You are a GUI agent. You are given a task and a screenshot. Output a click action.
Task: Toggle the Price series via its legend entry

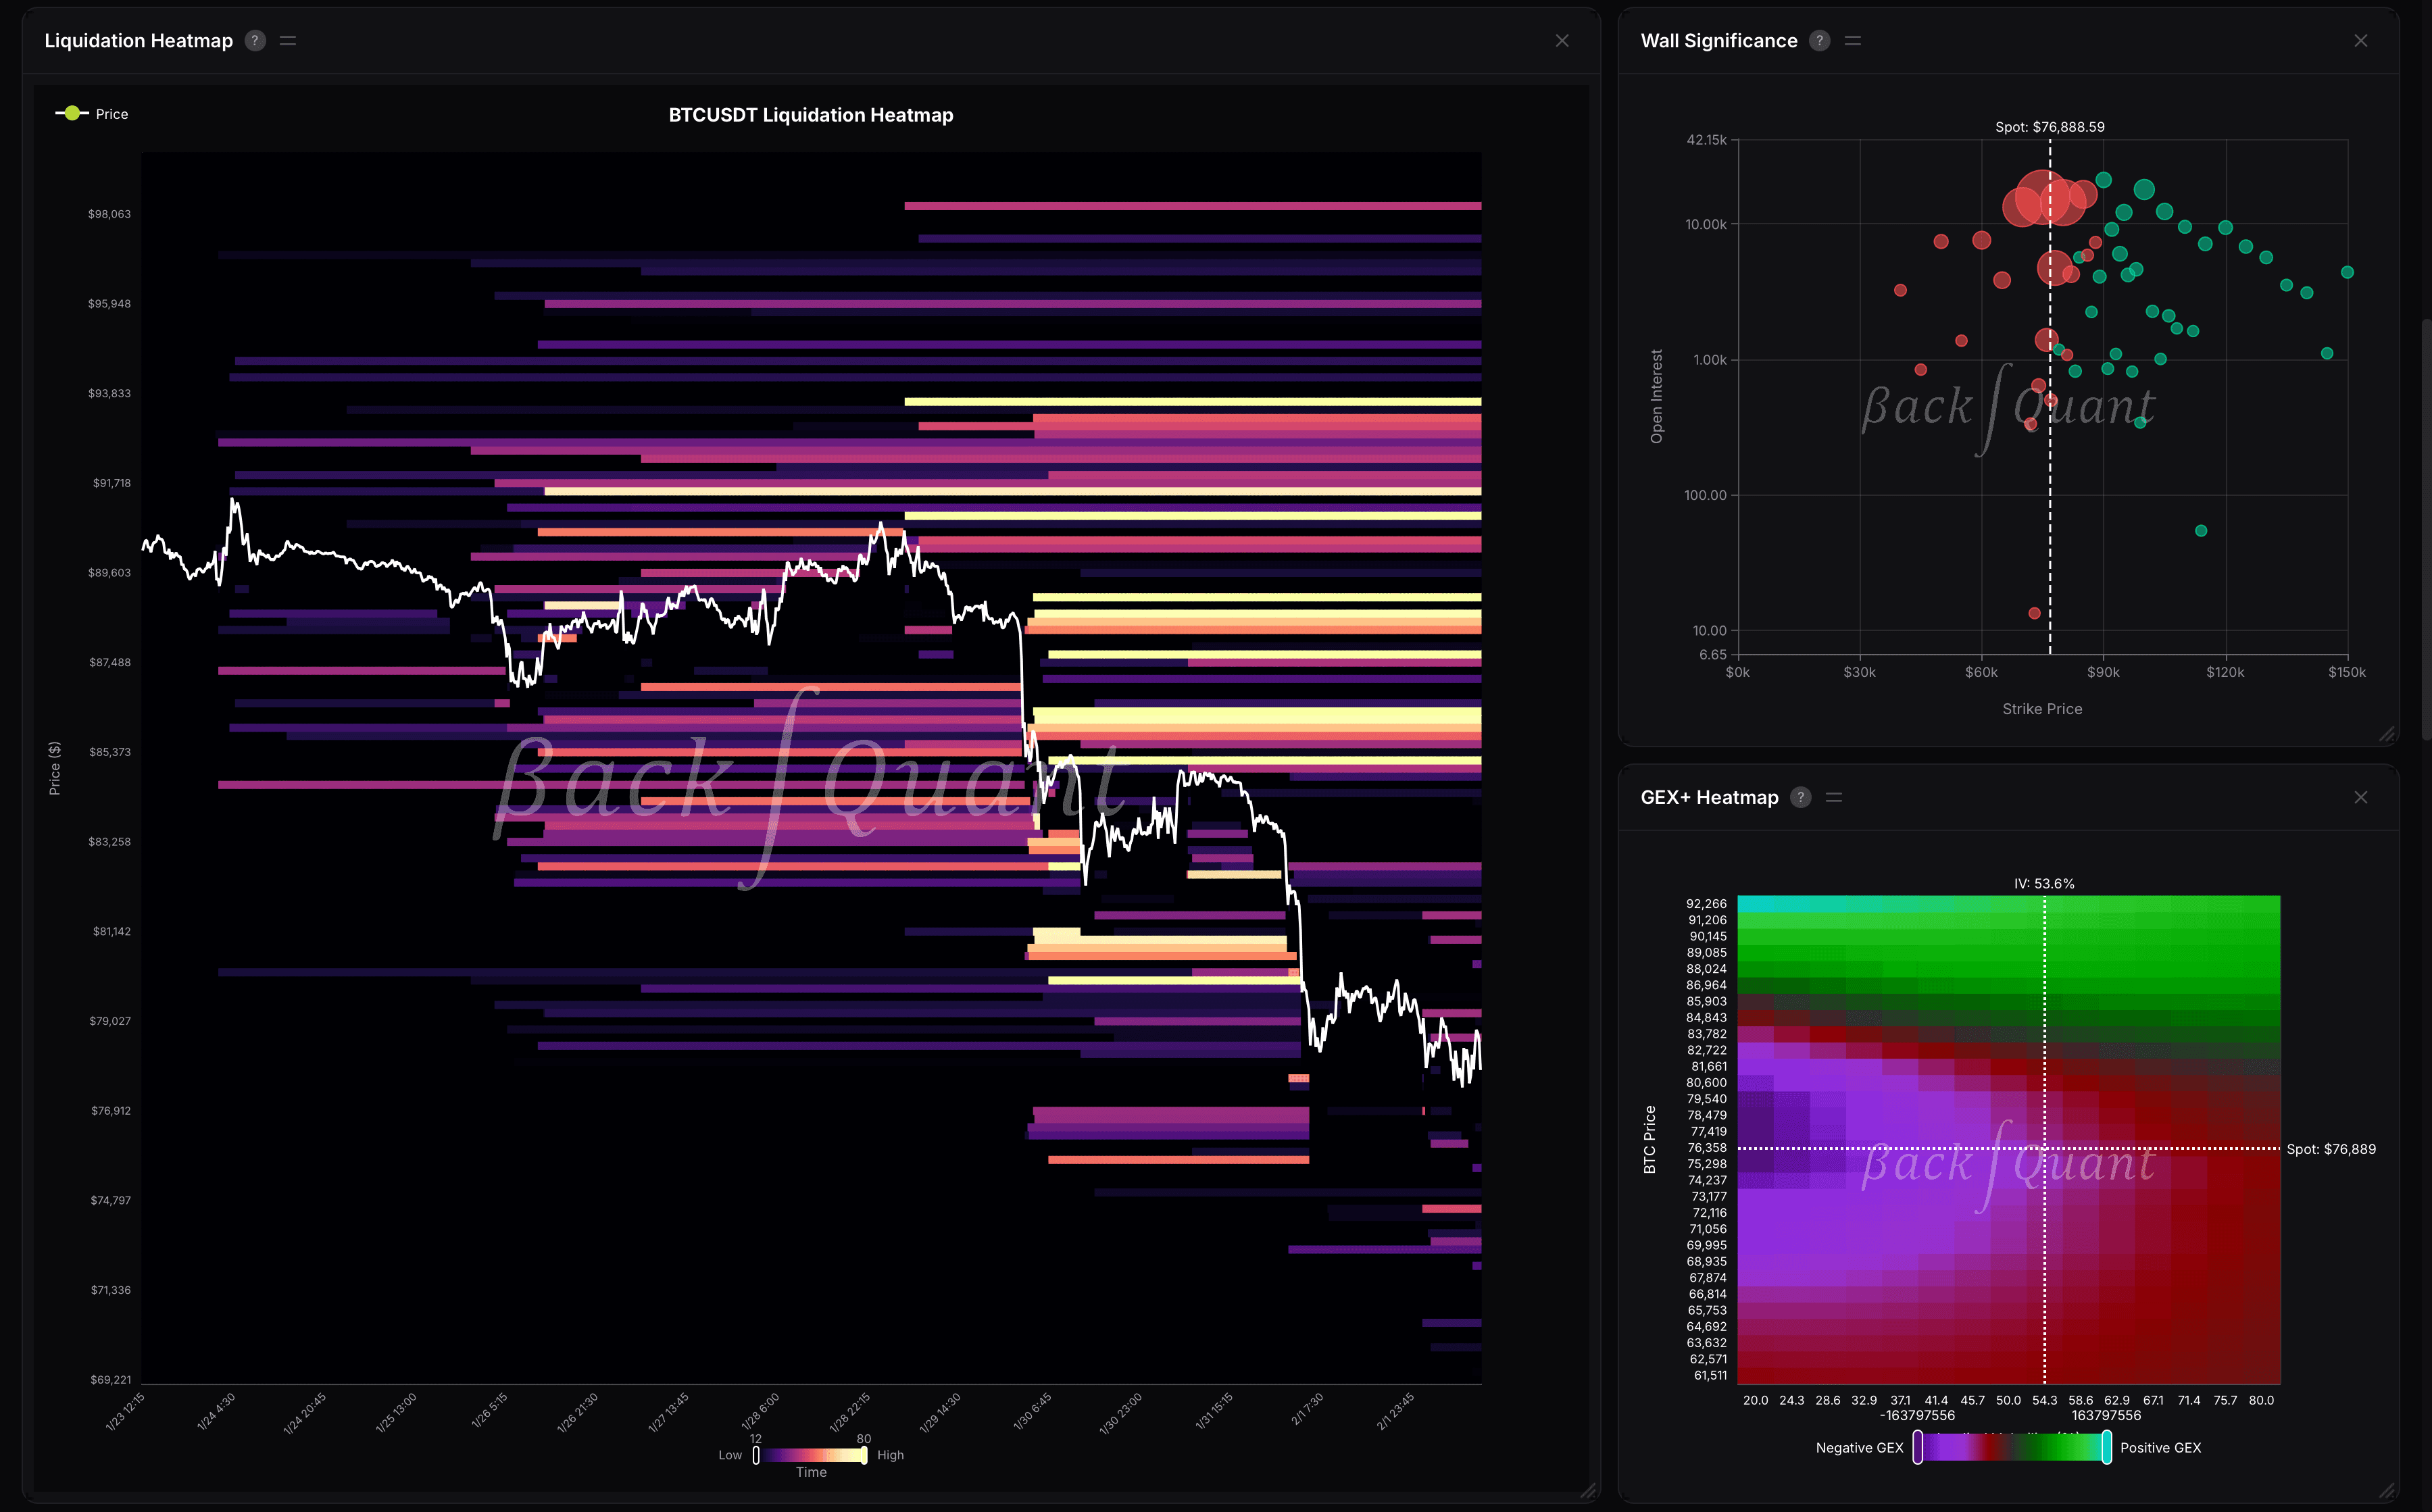pyautogui.click(x=110, y=113)
